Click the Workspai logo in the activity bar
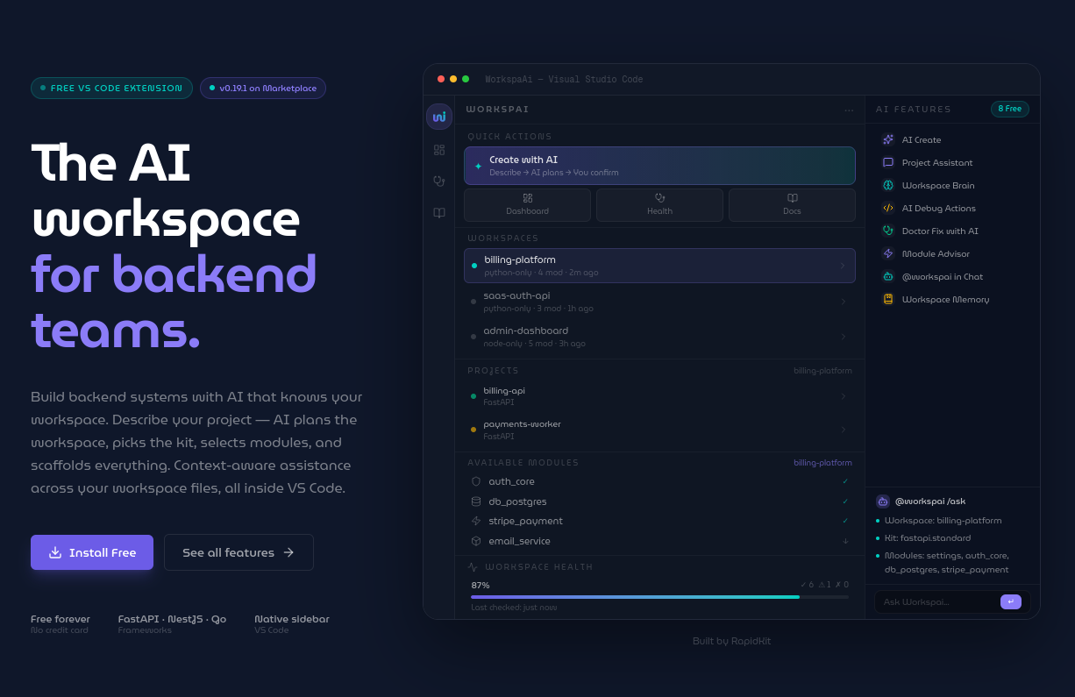This screenshot has height=697, width=1075. [x=438, y=116]
